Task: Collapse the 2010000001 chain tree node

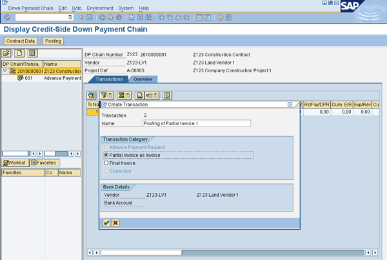Action: pos(6,71)
